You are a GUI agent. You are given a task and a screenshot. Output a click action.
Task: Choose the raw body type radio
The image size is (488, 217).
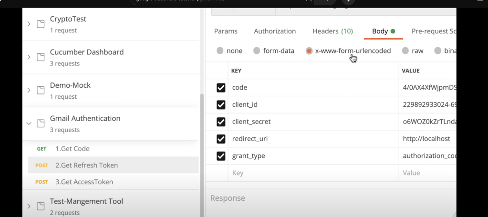point(405,51)
